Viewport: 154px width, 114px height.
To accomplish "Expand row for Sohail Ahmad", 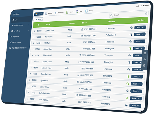I will [x=28, y=92].
